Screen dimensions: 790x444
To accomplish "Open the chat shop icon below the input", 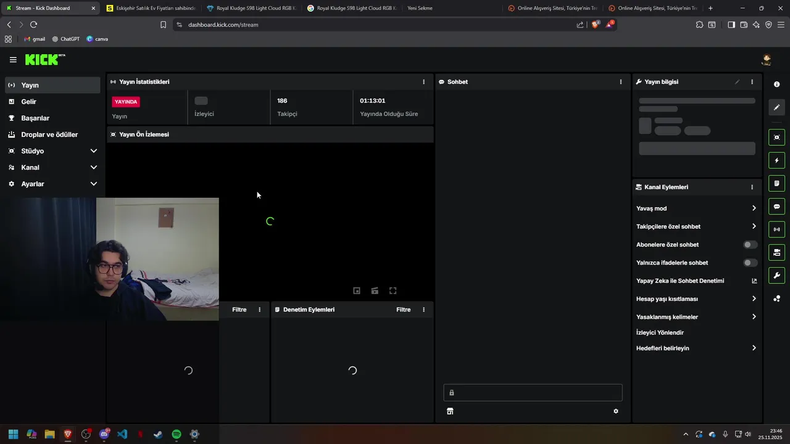I will 450,411.
